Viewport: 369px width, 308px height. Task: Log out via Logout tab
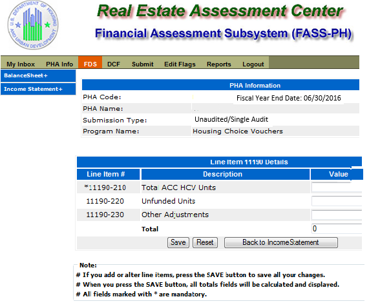click(x=253, y=64)
